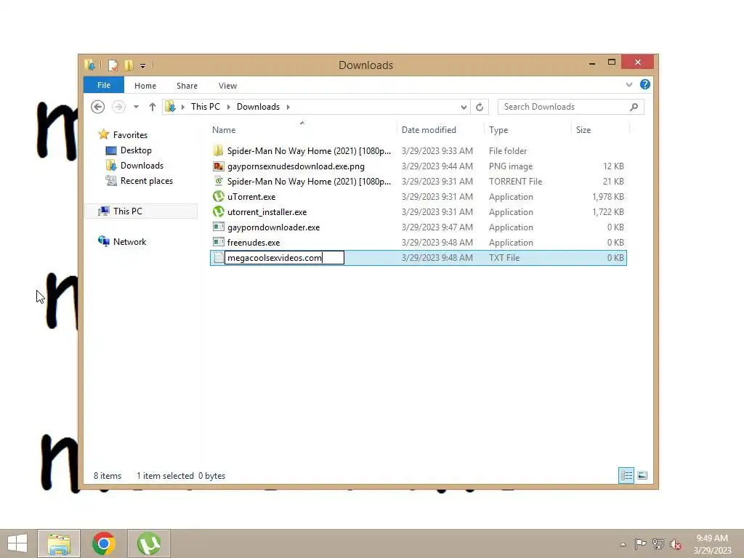Open the taskbar clock and date
Image resolution: width=744 pixels, height=558 pixels.
tap(712, 544)
